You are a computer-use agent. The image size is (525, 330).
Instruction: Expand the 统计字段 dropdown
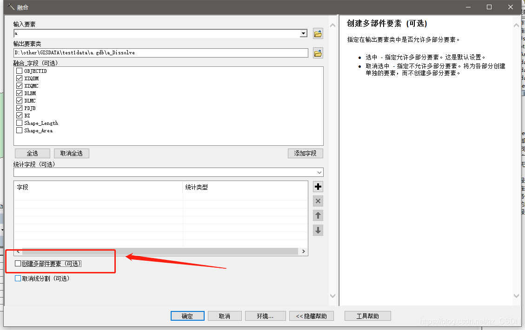click(x=319, y=173)
